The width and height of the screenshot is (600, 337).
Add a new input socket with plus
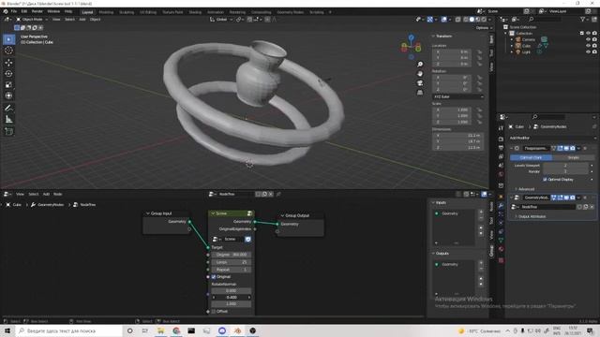click(x=481, y=212)
